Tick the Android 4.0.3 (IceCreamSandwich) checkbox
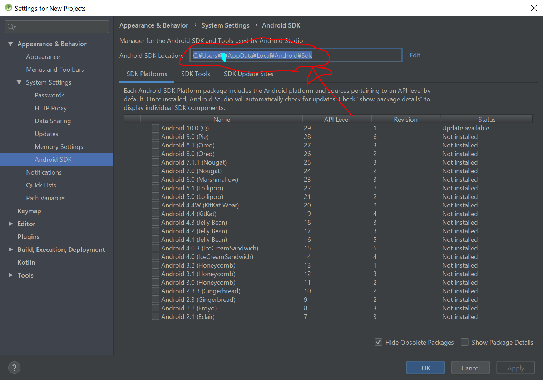Image resolution: width=543 pixels, height=380 pixels. [x=156, y=248]
